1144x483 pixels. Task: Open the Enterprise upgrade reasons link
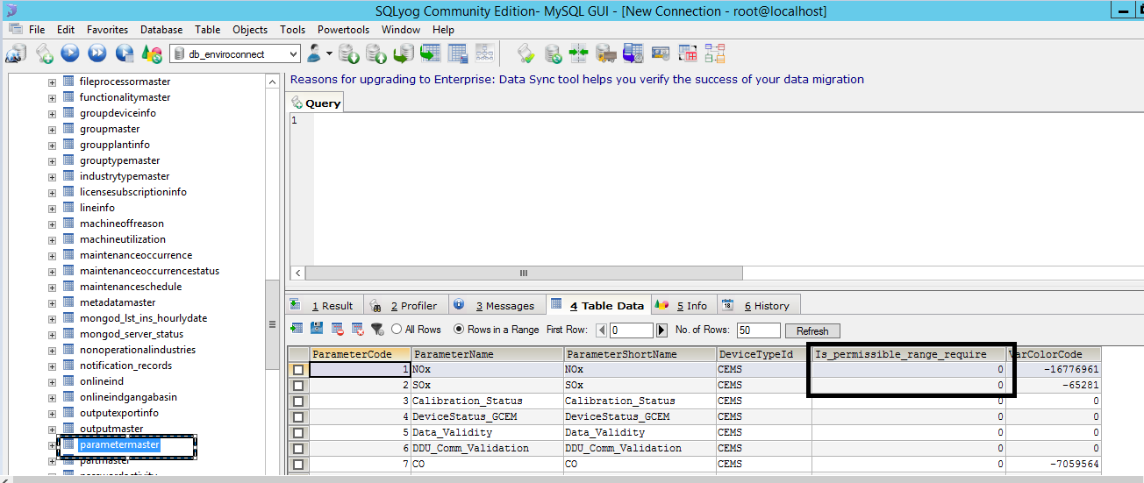[576, 79]
